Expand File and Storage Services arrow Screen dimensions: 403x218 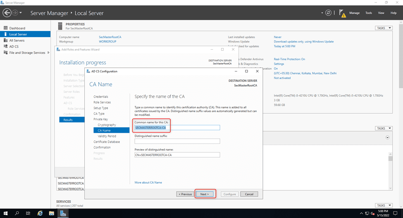point(48,53)
